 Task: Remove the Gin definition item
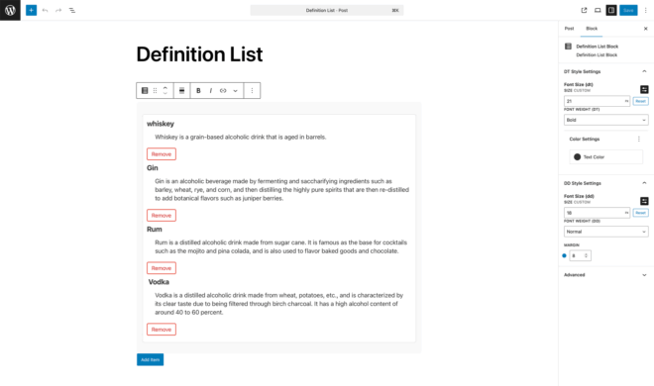click(x=162, y=216)
